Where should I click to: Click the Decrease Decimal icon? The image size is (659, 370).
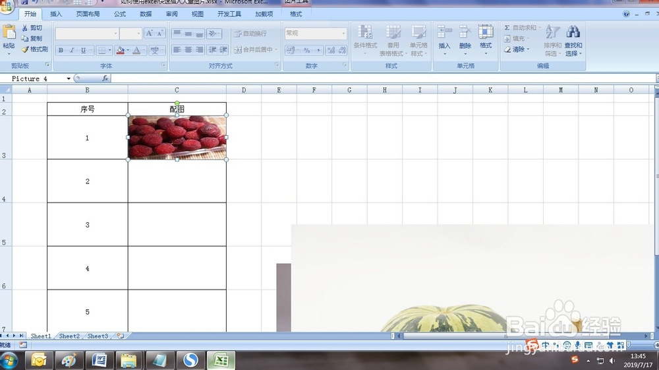coord(342,50)
